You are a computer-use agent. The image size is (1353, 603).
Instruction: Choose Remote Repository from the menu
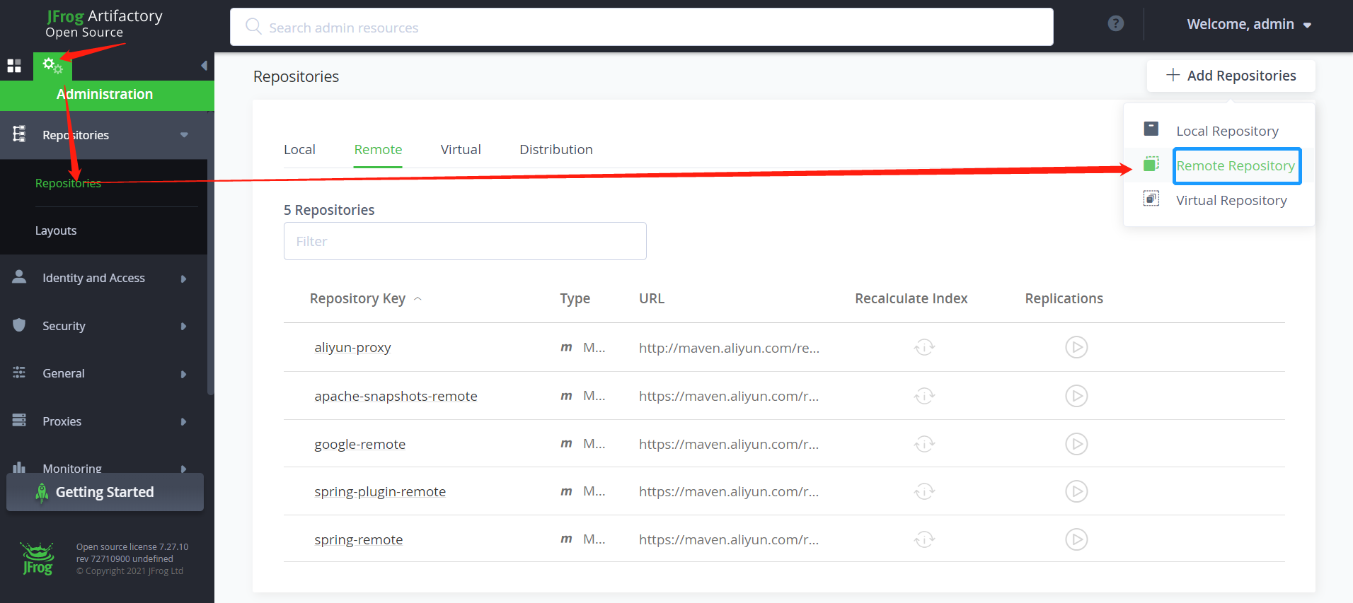1236,165
